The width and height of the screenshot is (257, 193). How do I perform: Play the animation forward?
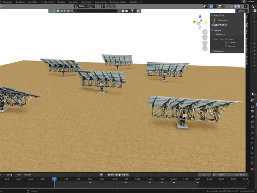pos(120,175)
